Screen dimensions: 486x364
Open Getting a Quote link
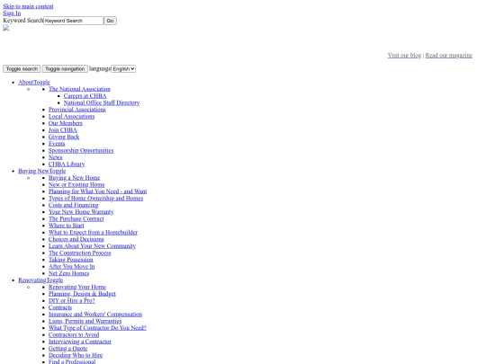click(x=67, y=348)
